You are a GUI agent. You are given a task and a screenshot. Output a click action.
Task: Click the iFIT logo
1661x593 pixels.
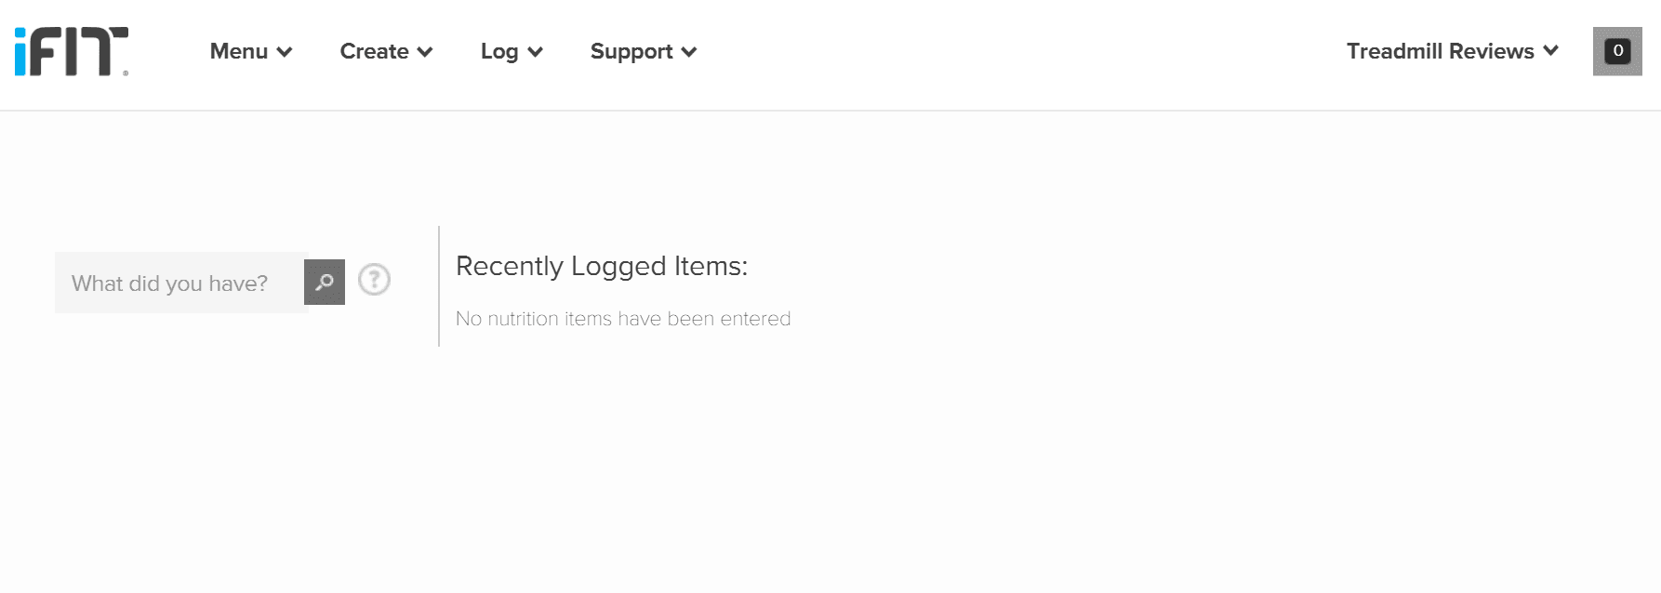point(71,51)
